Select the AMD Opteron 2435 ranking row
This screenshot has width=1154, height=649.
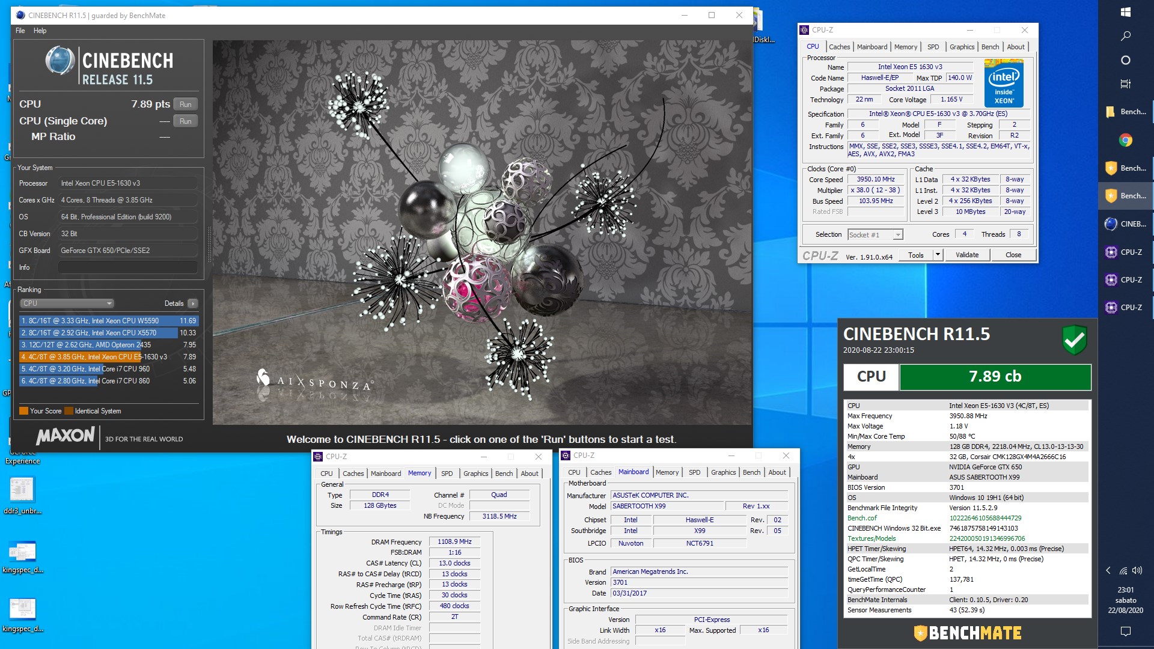[x=108, y=345]
